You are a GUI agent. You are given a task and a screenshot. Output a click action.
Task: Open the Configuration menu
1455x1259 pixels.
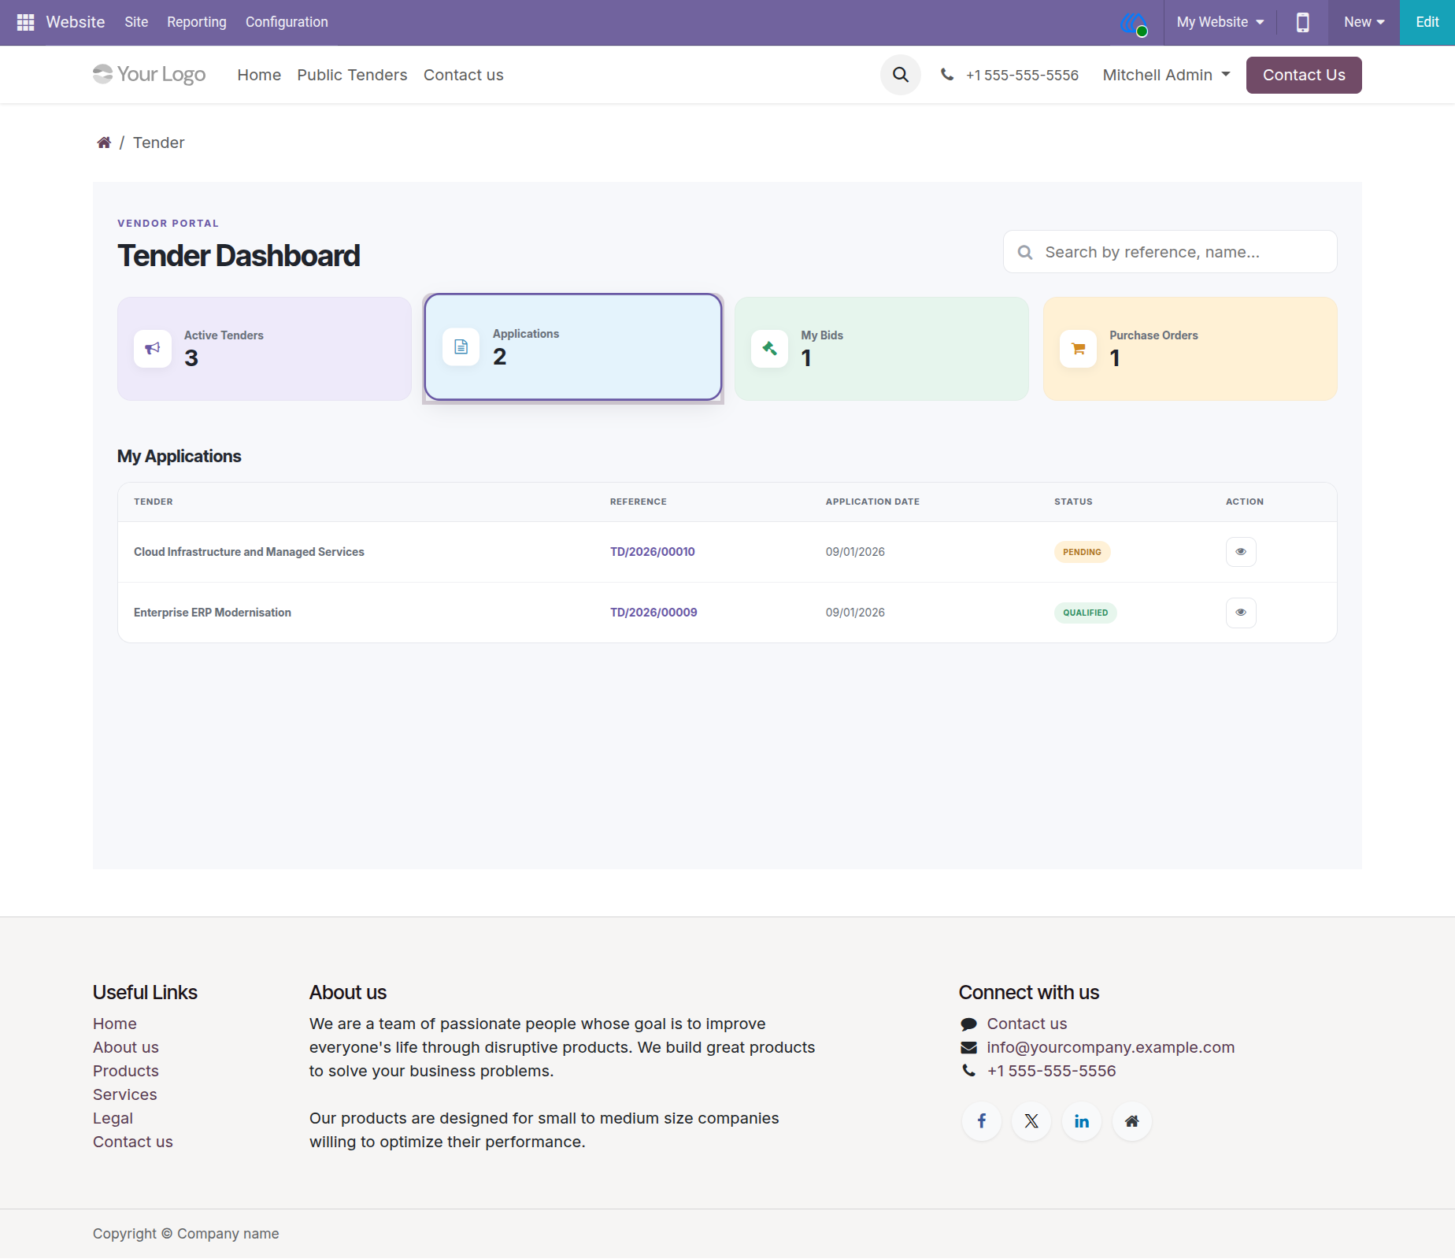click(x=287, y=22)
